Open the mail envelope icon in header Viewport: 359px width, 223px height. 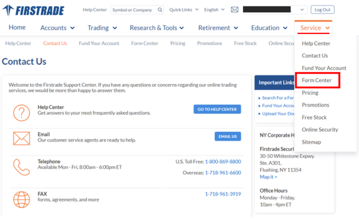(x=235, y=10)
